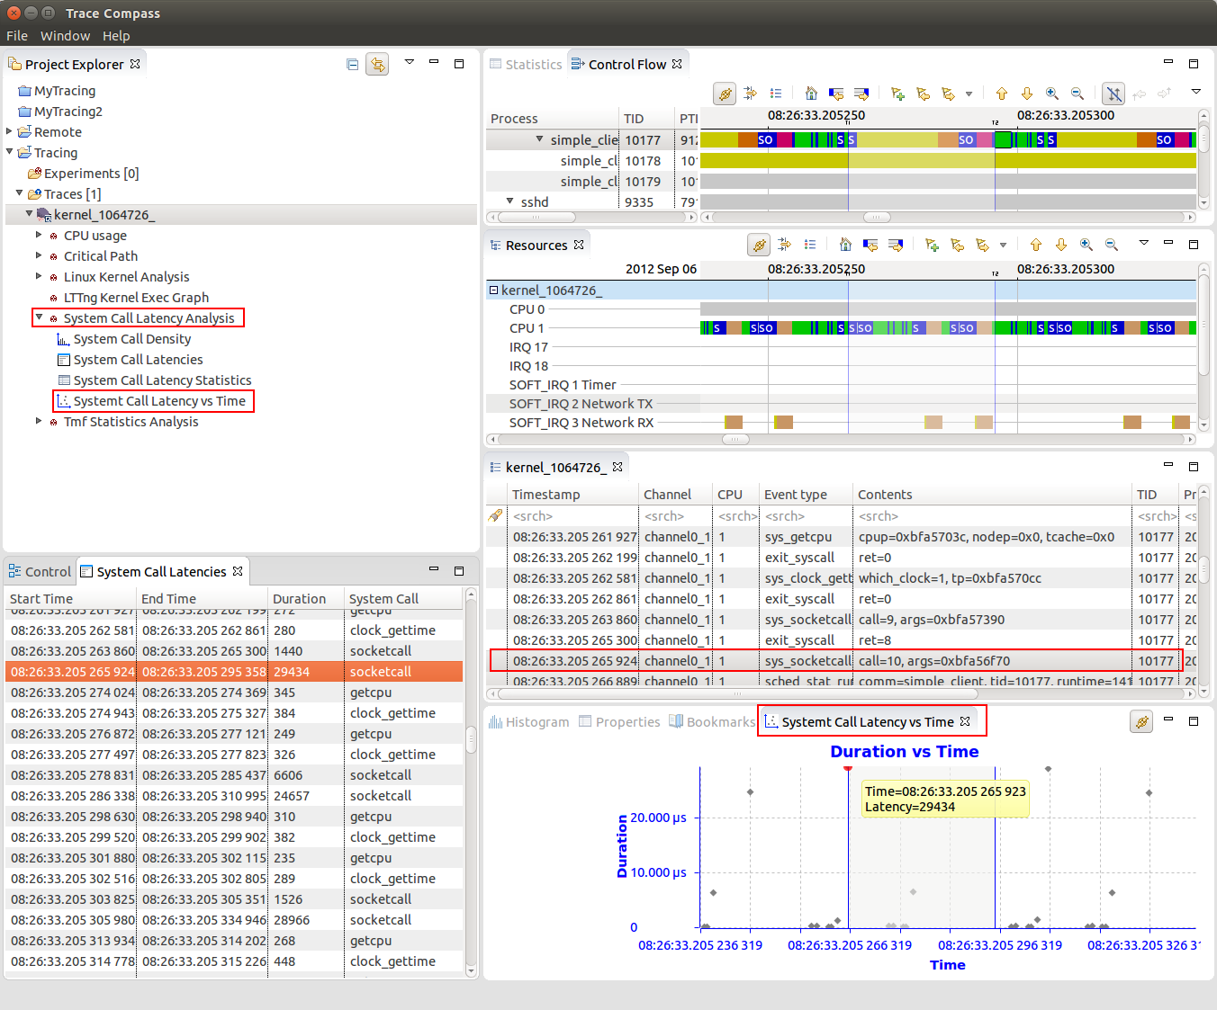This screenshot has width=1217, height=1010.
Task: Zoom in on the Control Flow timeline
Action: pyautogui.click(x=1051, y=93)
